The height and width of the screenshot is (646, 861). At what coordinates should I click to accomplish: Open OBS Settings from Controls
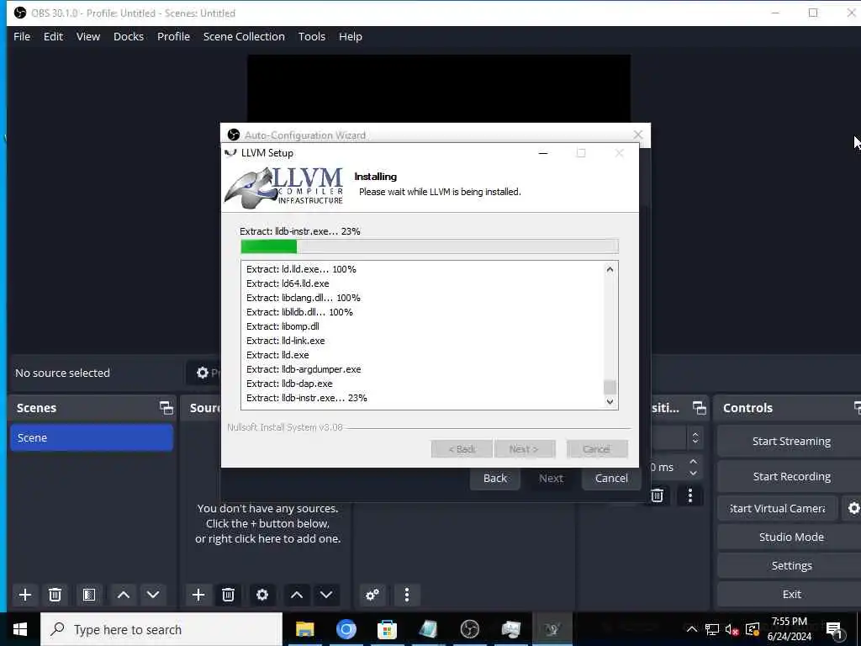coord(789,565)
